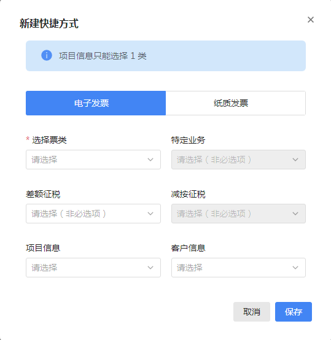Click the chevron arrow in 差额征税 field
The height and width of the screenshot is (340, 331).
(x=150, y=214)
